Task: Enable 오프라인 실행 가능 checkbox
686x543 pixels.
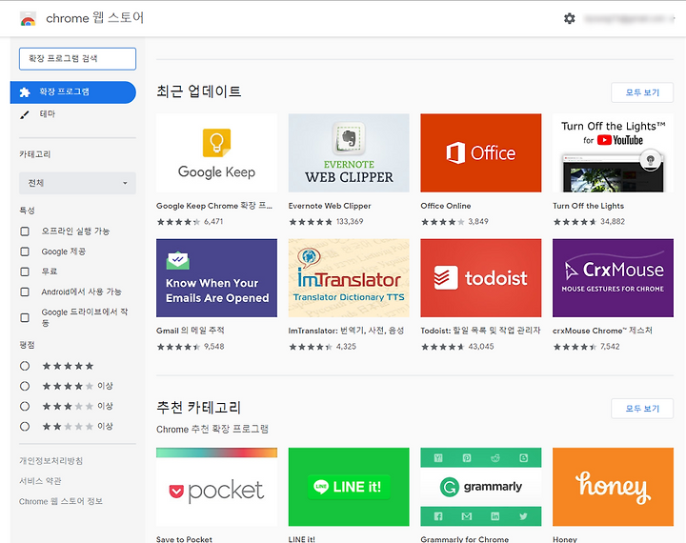Action: tap(25, 231)
